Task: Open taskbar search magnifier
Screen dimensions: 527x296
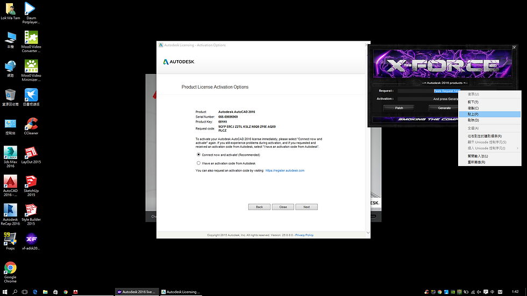Action: (x=15, y=292)
